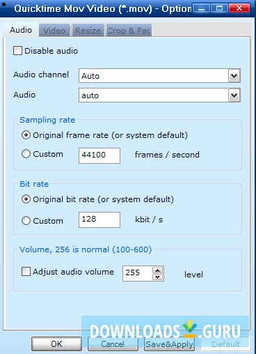Select Custom sampling rate radio button

26,154
